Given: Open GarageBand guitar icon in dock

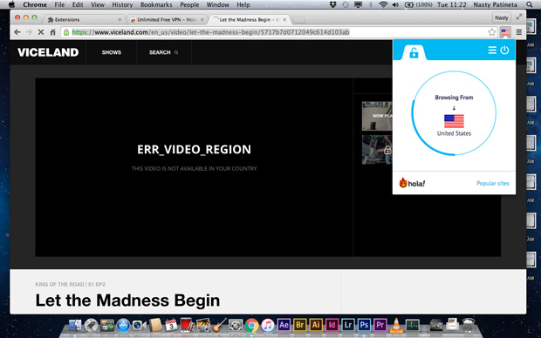Looking at the screenshot, I should click(219, 325).
